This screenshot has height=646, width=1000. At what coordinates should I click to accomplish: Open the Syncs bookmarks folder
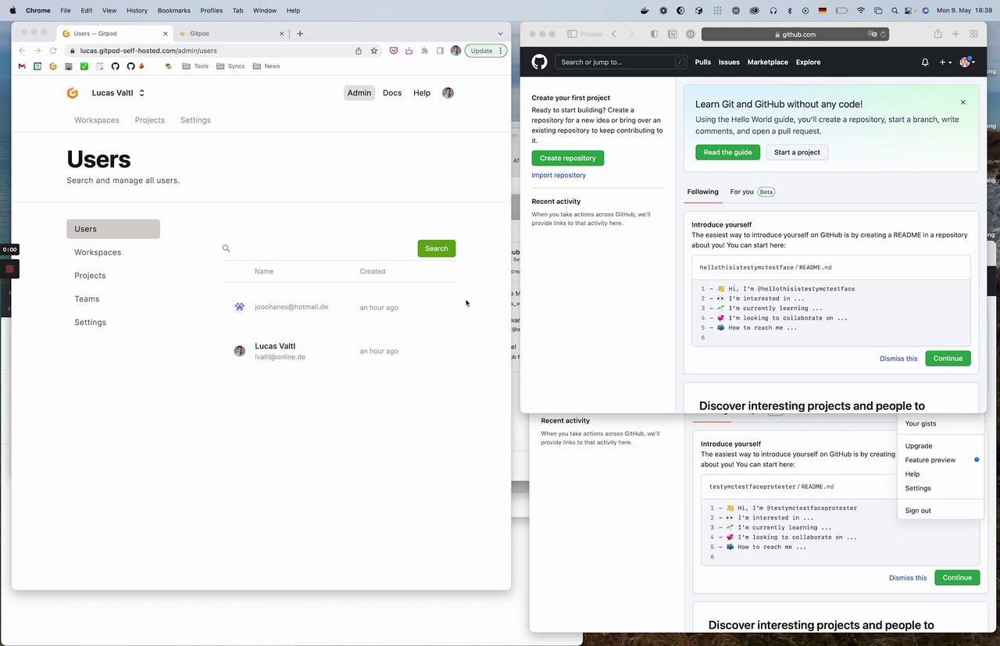230,66
